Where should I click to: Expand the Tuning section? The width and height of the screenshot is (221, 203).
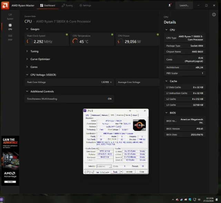pyautogui.click(x=27, y=51)
